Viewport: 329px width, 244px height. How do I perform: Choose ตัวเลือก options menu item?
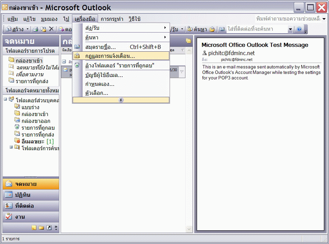pos(121,93)
